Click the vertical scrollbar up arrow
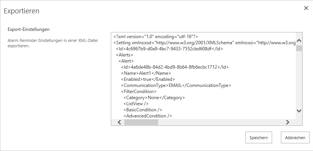Image resolution: width=313 pixels, height=151 pixels. tap(299, 41)
